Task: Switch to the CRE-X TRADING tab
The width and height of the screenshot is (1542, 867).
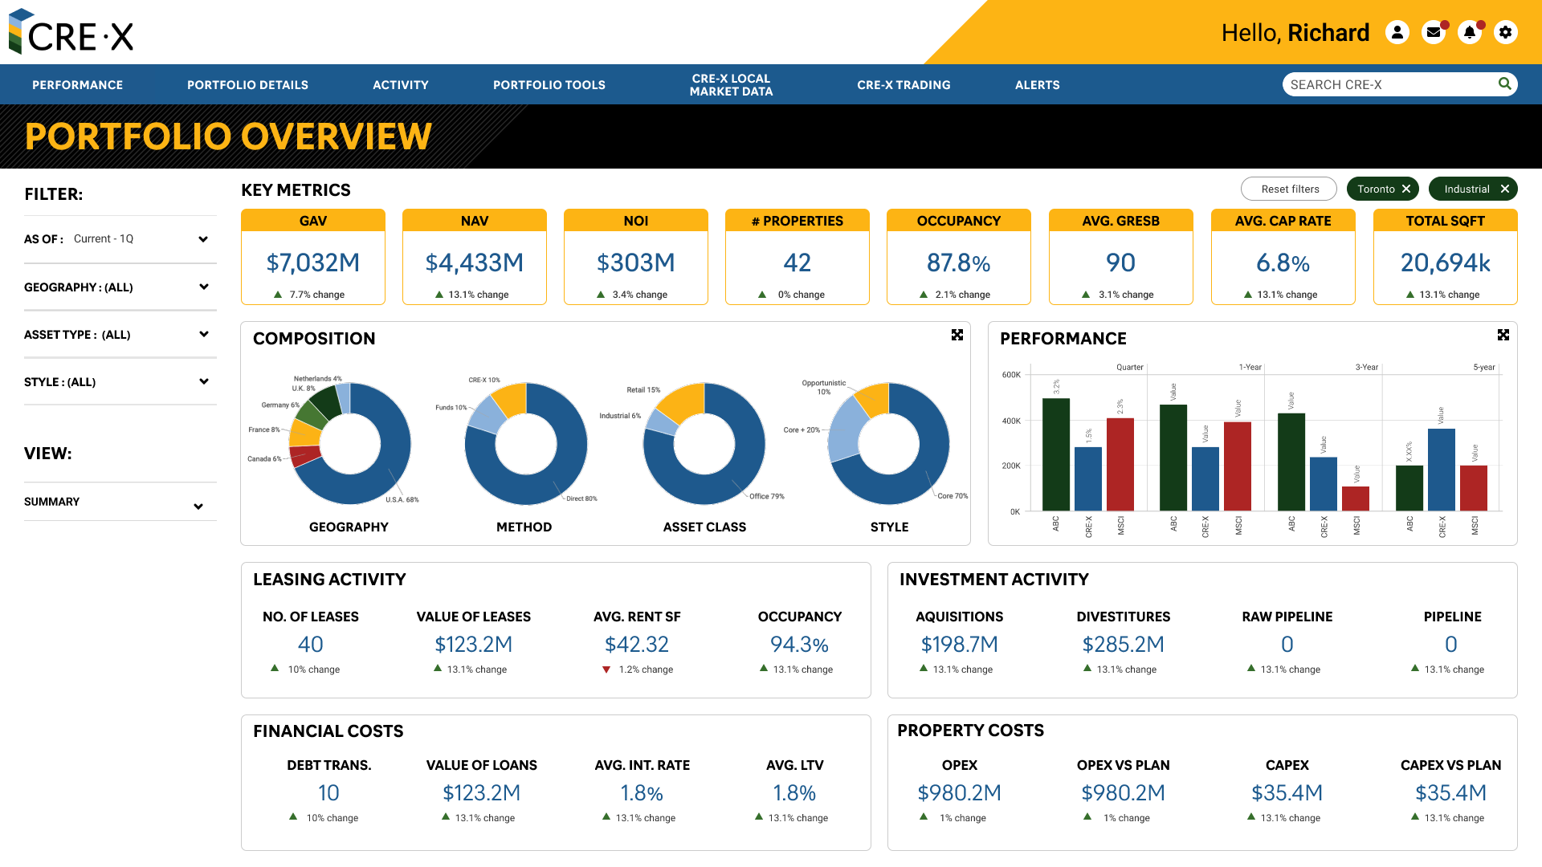Action: pyautogui.click(x=904, y=84)
